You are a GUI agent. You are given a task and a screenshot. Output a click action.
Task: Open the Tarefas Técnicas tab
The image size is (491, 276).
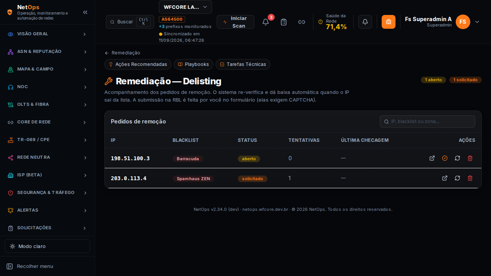243,64
